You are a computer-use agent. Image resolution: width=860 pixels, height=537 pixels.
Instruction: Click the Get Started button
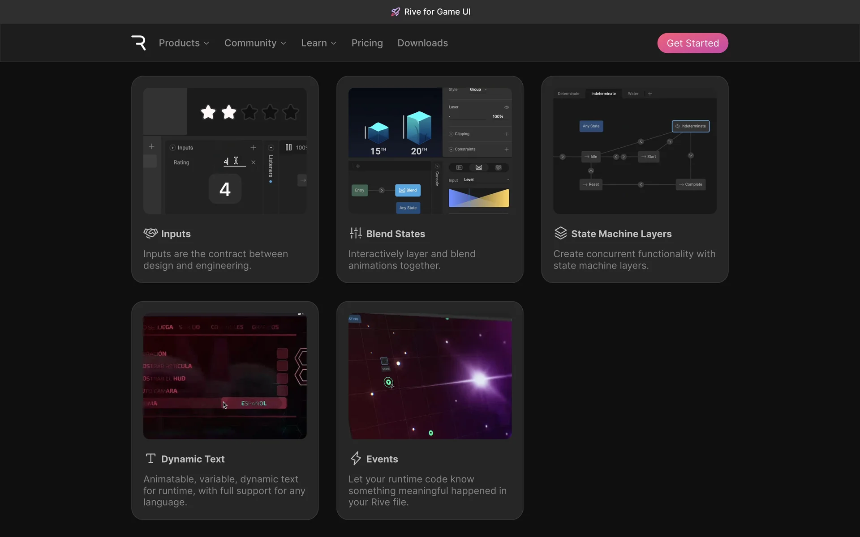[x=692, y=43]
